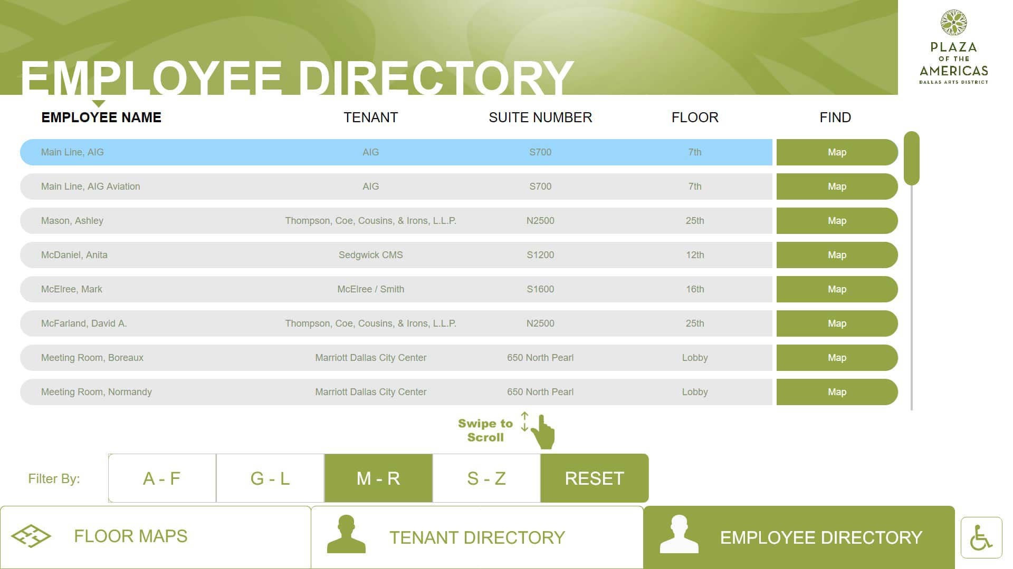Select Main Line, AIG Aviation row

click(x=396, y=187)
